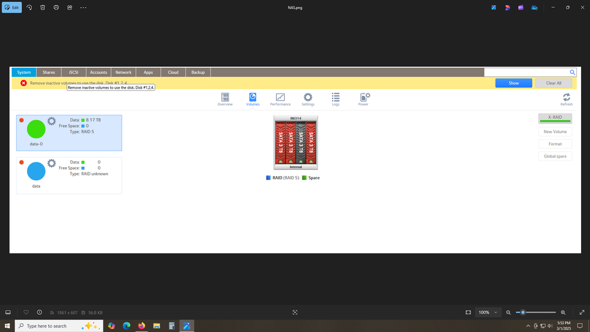Expand the 100% zoom level dropdown
This screenshot has width=590, height=332.
click(x=488, y=313)
